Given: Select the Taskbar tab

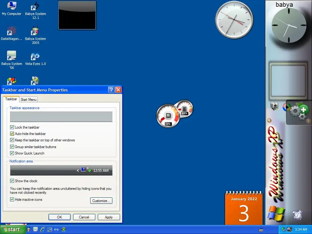Looking at the screenshot, I should [x=11, y=99].
